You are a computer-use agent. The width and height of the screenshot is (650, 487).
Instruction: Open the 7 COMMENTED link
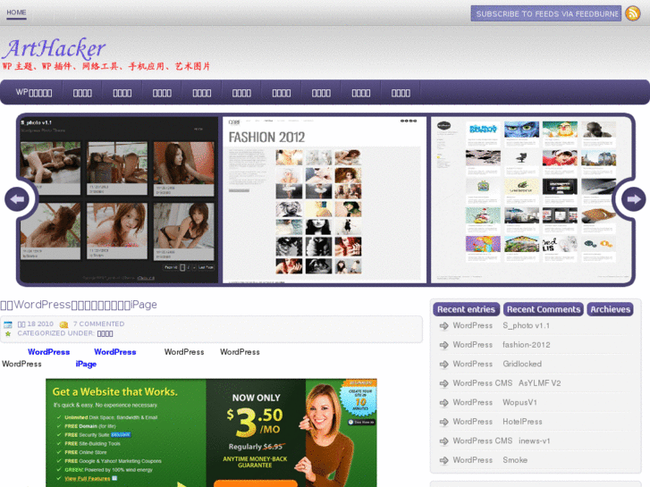tap(98, 323)
